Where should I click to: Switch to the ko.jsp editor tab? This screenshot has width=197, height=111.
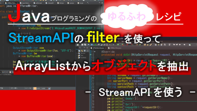[x=80, y=3]
